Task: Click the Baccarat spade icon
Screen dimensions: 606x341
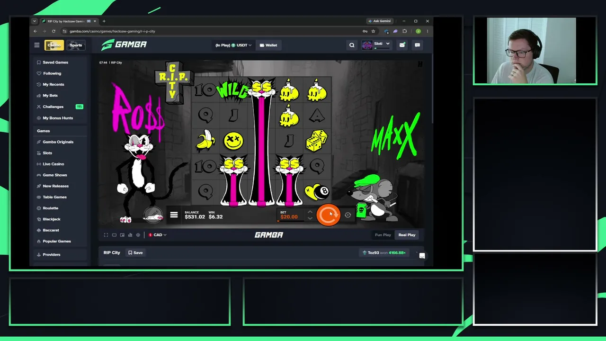Action: [x=39, y=230]
